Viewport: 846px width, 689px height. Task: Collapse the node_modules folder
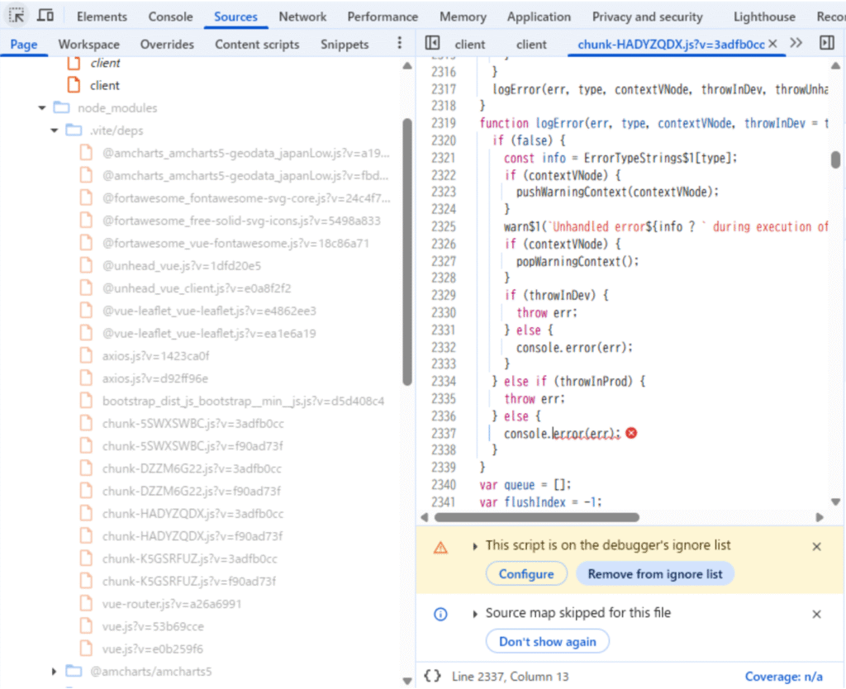pos(42,108)
